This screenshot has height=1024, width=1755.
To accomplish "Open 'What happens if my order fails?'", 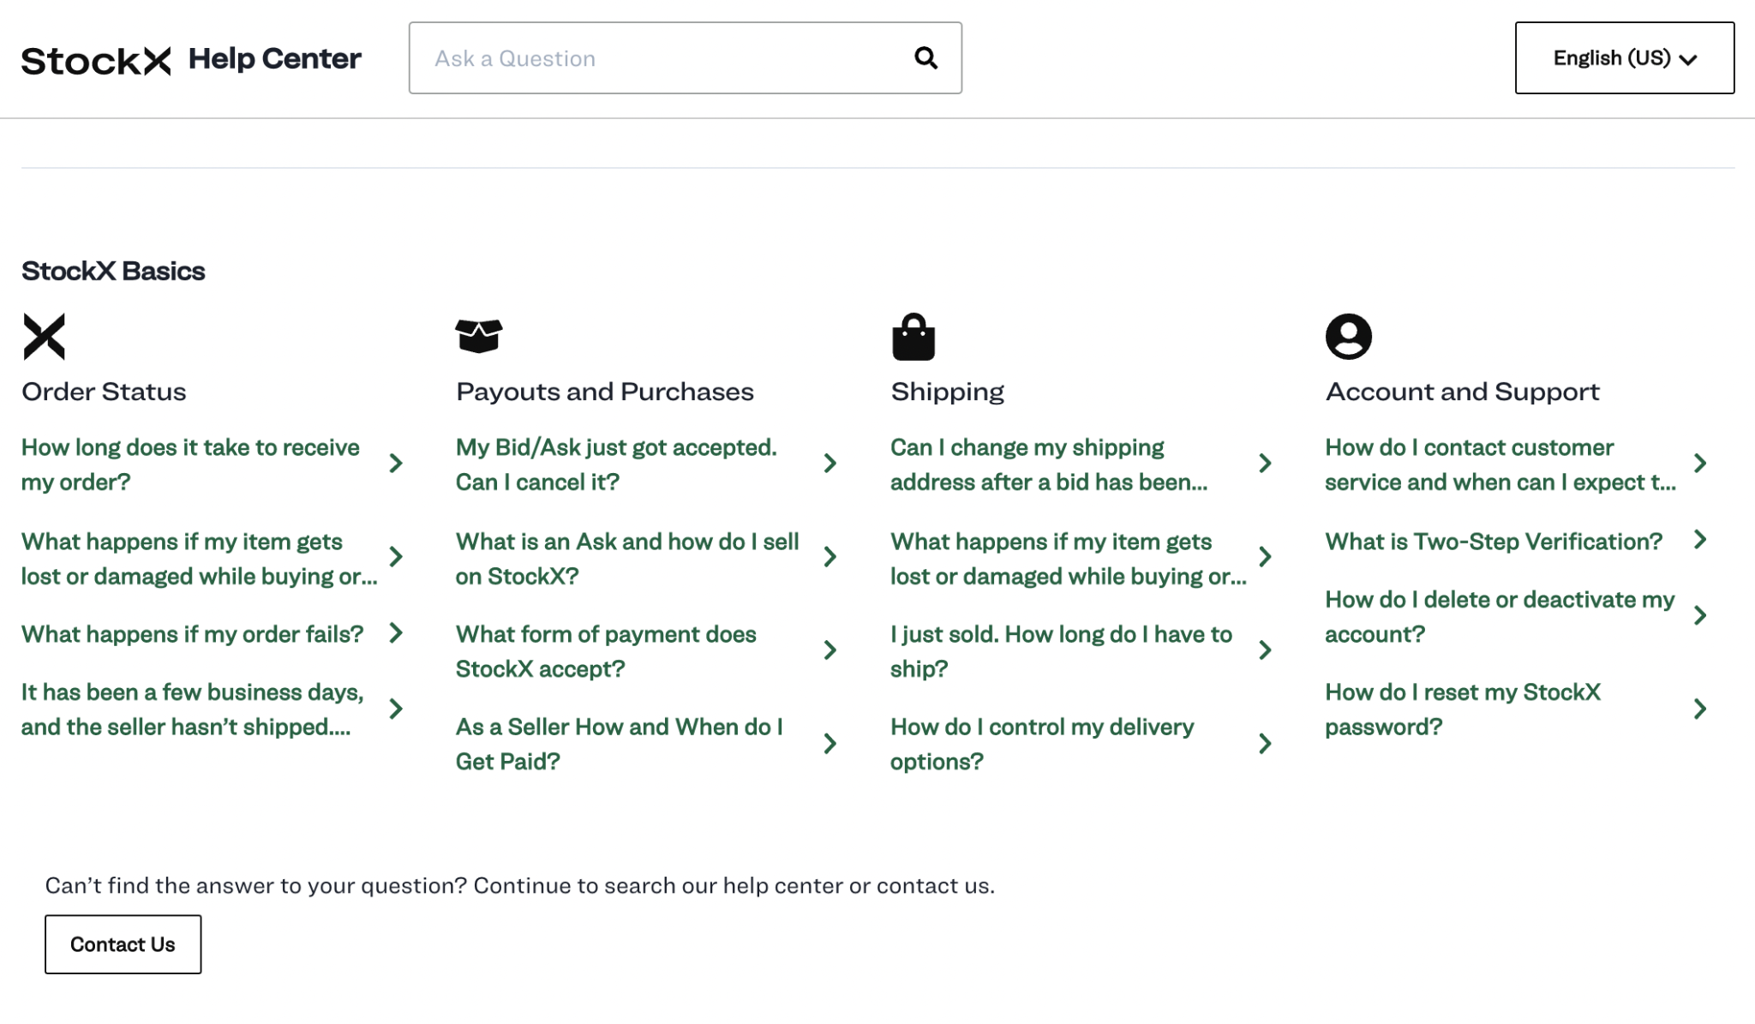I will (193, 634).
